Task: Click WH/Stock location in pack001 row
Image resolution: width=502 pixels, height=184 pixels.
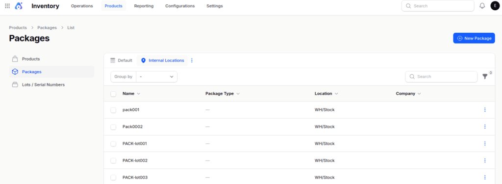Action: tap(325, 110)
